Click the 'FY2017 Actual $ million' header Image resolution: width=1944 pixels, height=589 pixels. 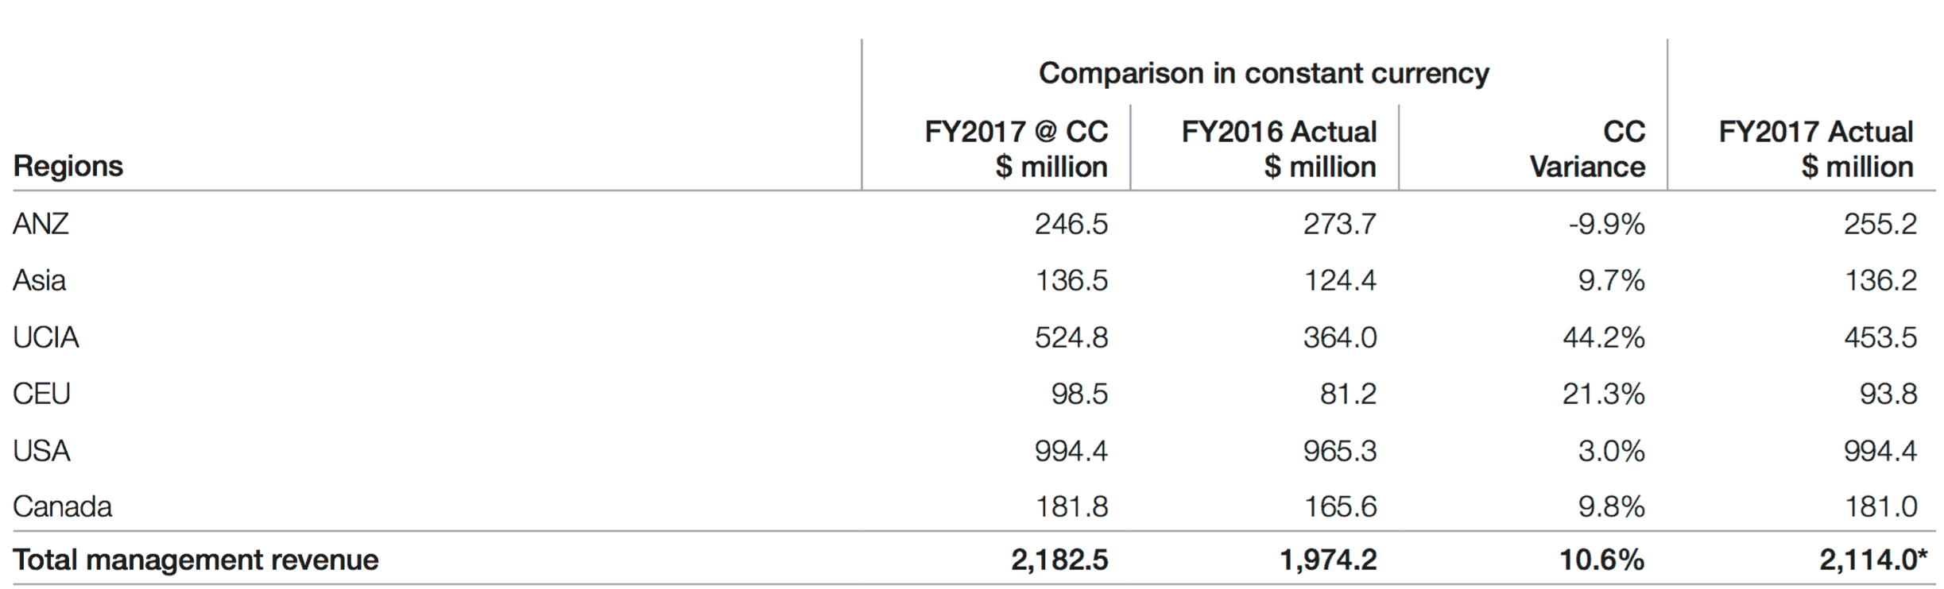1816,148
